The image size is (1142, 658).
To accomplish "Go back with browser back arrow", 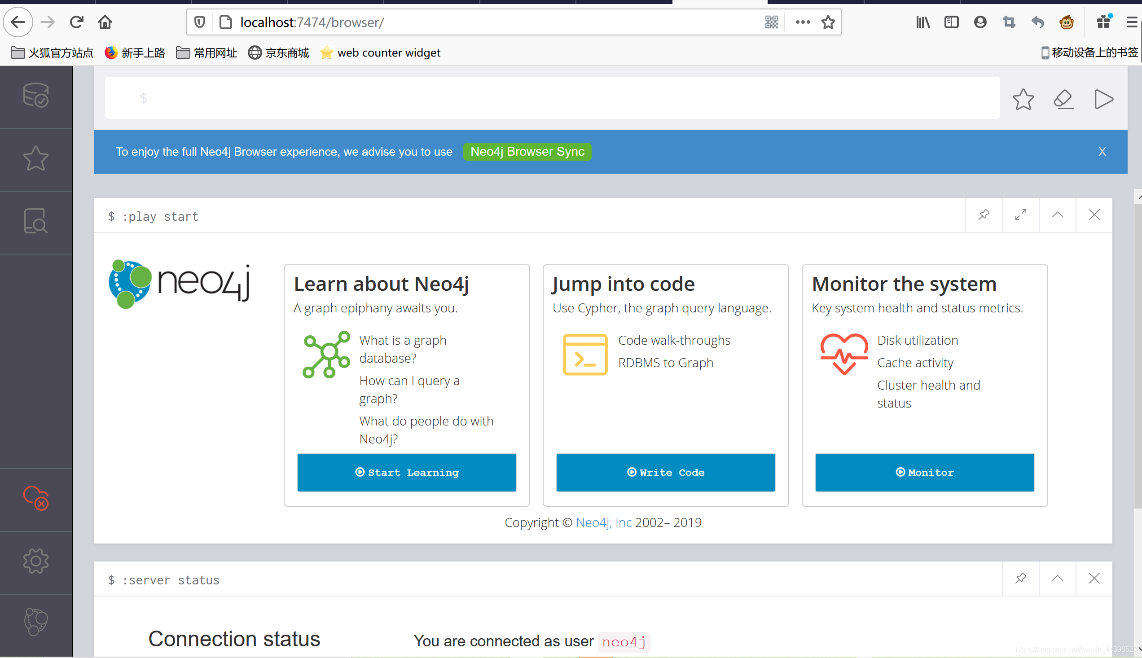I will point(18,22).
